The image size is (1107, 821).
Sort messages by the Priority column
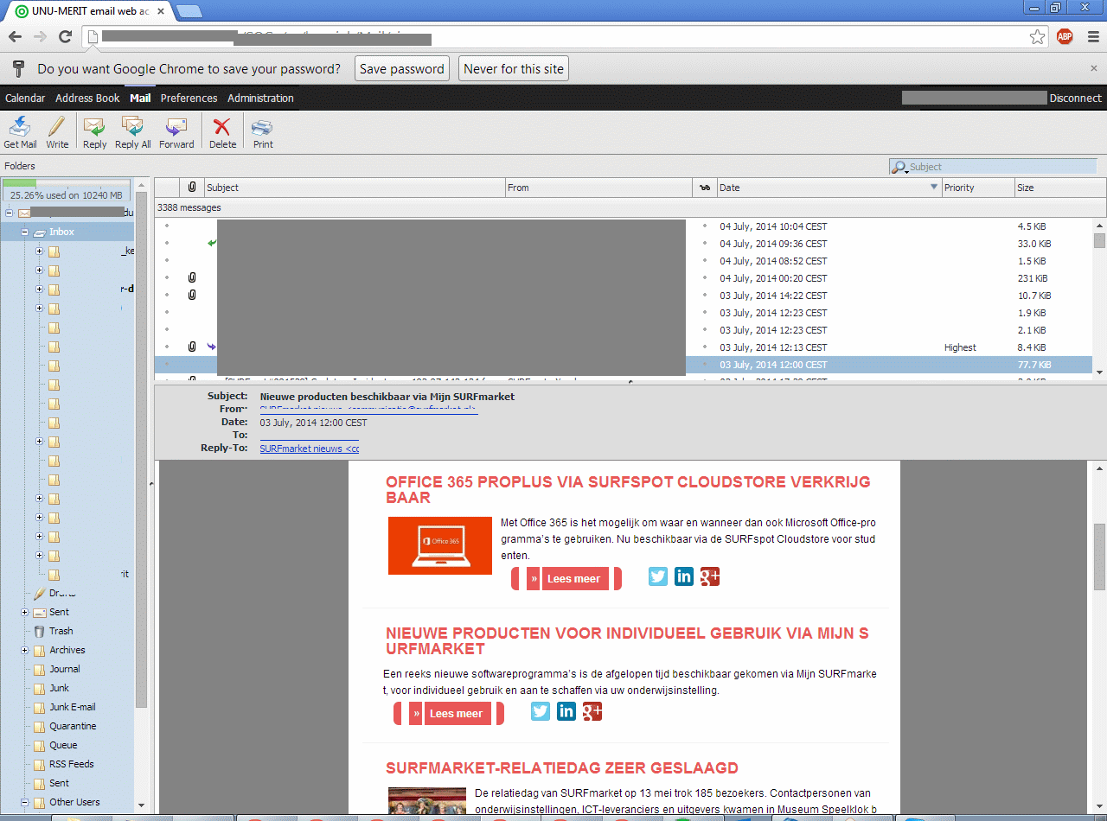[978, 188]
